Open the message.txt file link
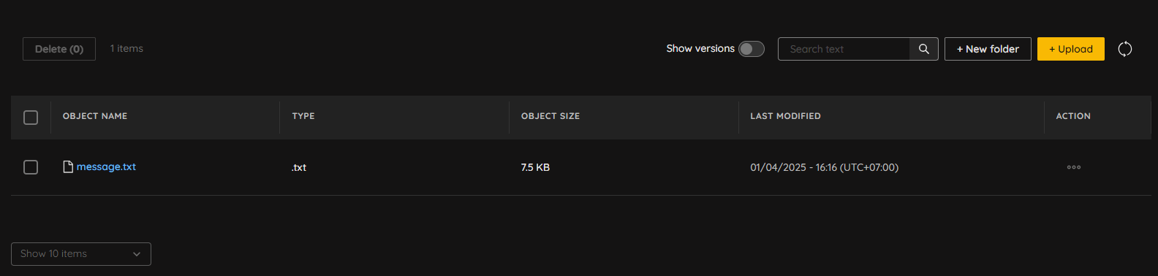 point(106,166)
